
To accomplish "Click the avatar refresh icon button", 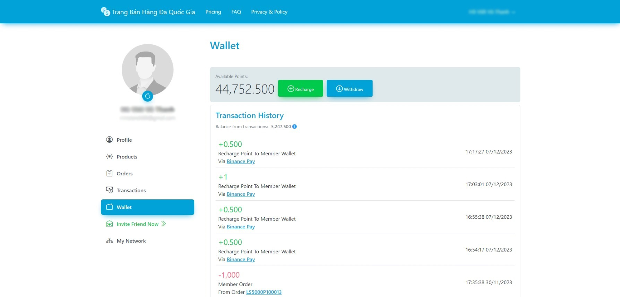I will tap(148, 96).
